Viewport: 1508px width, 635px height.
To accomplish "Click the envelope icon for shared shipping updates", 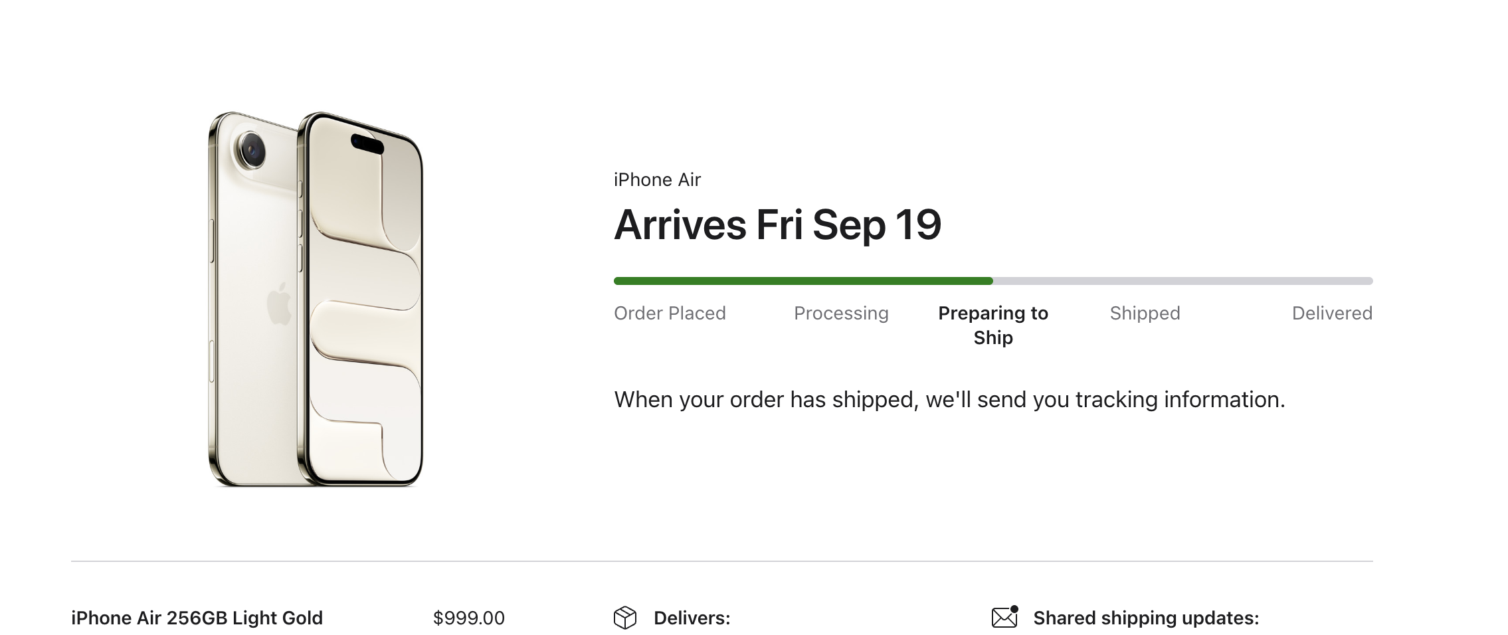I will click(1005, 616).
